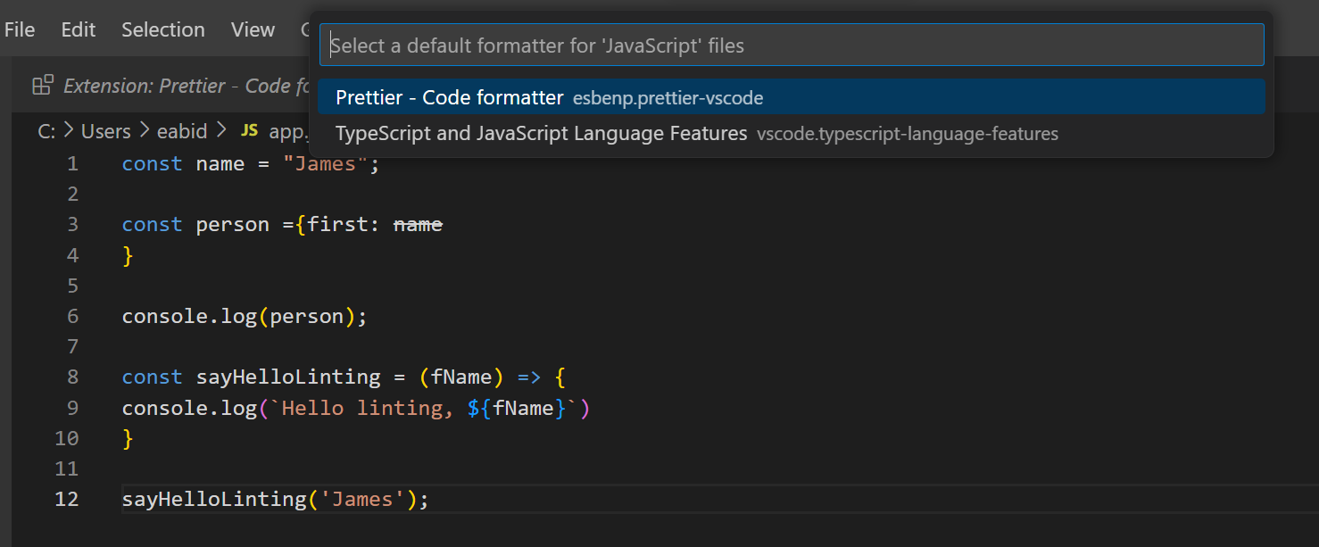Open the View menu
1319x547 pixels.
[253, 29]
